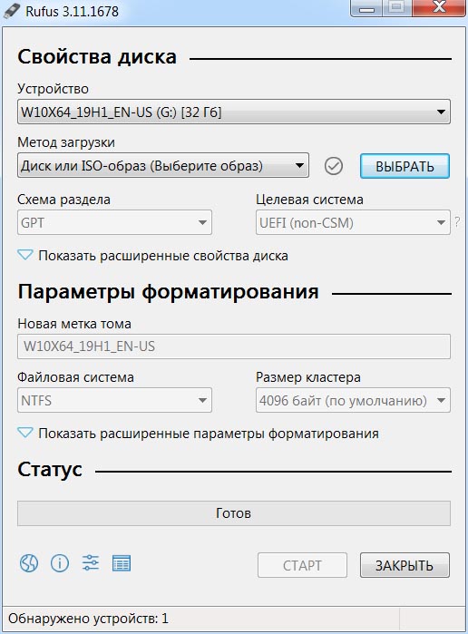Open the Схема раздела GPT dropdown
The height and width of the screenshot is (634, 468).
tap(114, 222)
